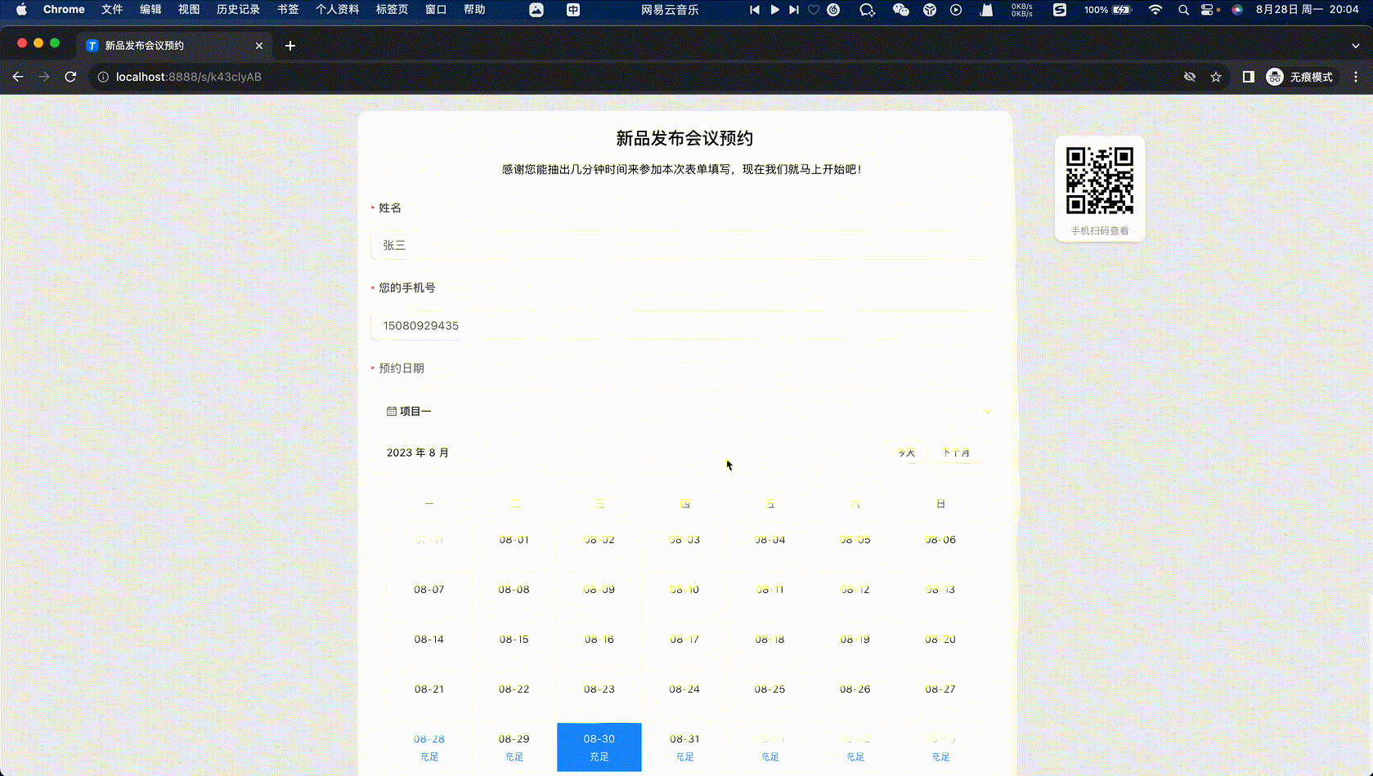Open the 无痕模式 incognito profile button
The width and height of the screenshot is (1373, 776).
click(x=1299, y=77)
